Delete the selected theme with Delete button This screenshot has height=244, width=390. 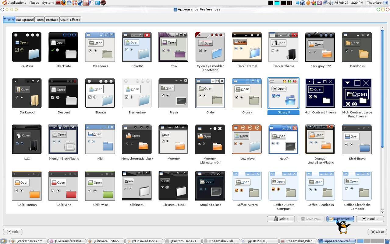(281, 219)
